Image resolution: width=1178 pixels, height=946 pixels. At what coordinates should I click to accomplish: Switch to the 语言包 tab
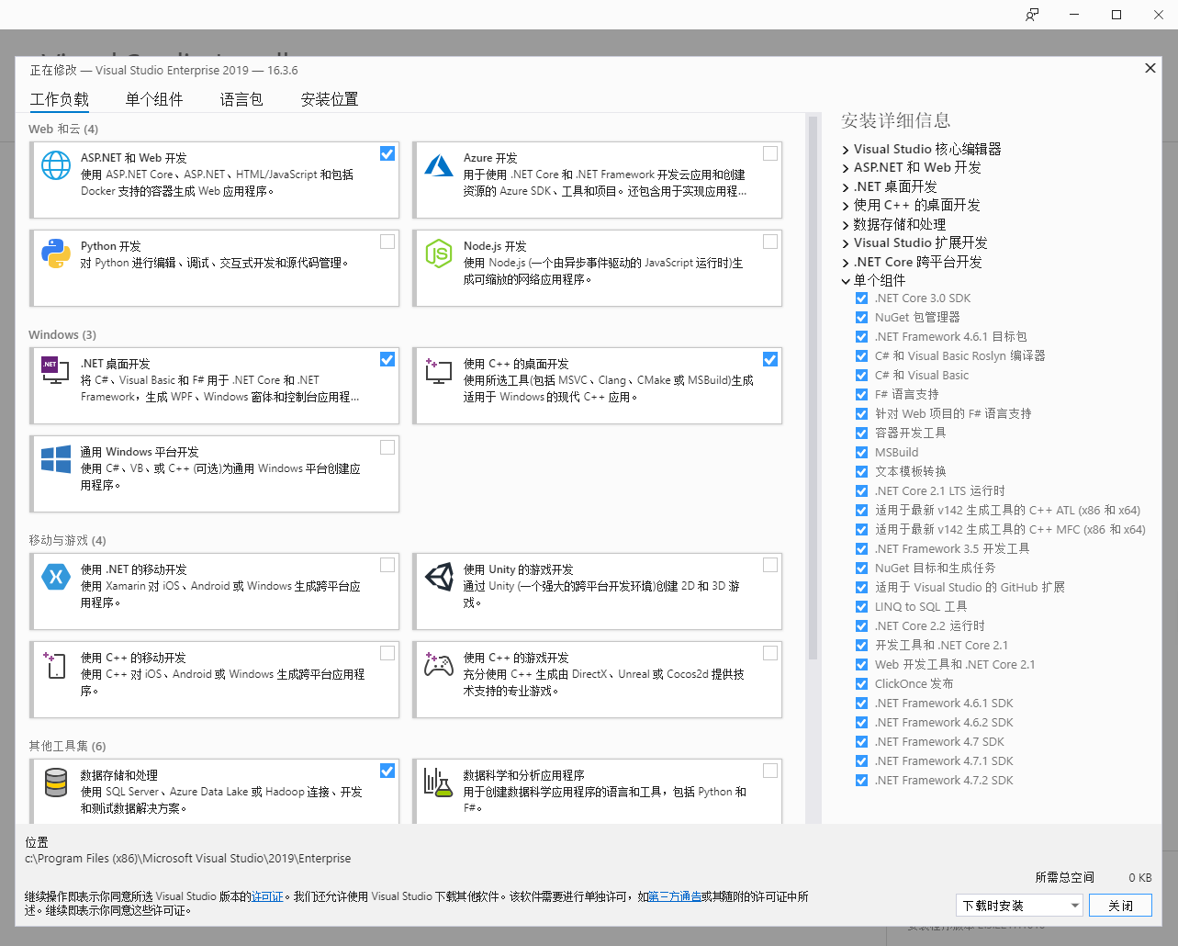(x=241, y=99)
